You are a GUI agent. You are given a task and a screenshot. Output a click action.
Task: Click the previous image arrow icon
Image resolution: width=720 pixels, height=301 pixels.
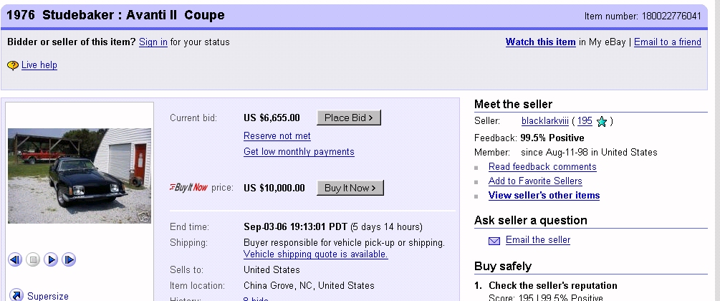pos(15,259)
